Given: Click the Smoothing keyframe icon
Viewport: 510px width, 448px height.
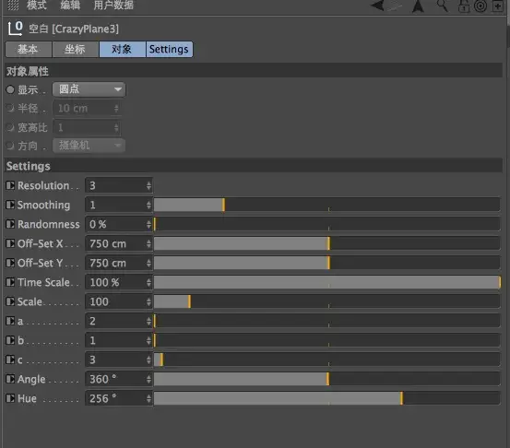Looking at the screenshot, I should 10,205.
